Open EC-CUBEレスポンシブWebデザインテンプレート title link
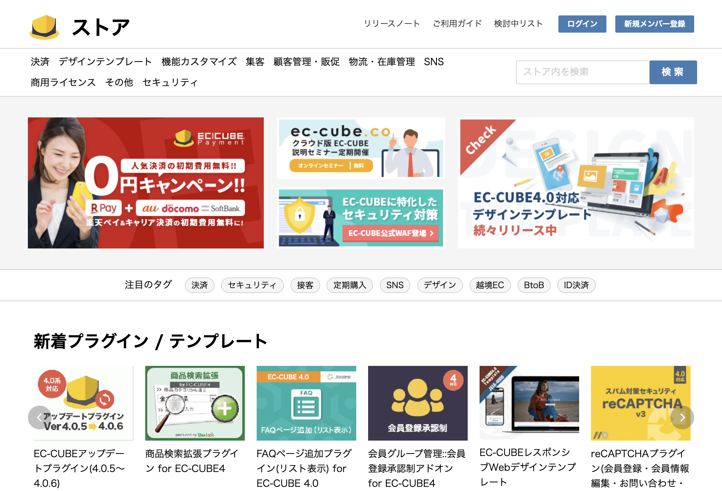This screenshot has width=722, height=491. (528, 467)
